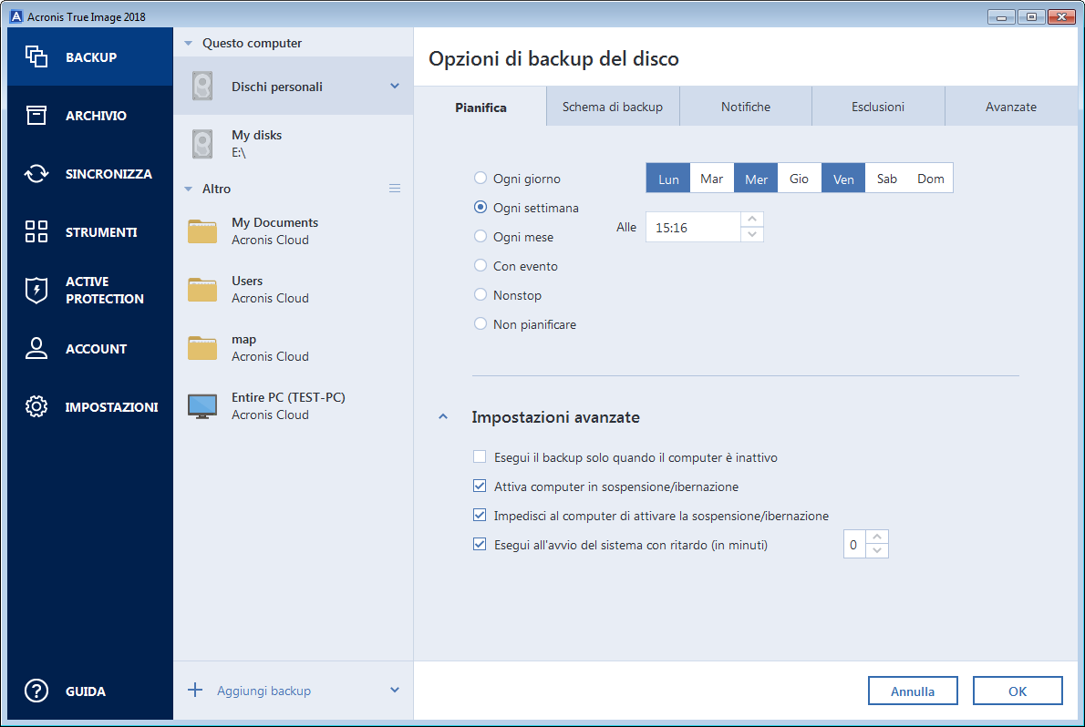Select the Users backup name text
Image resolution: width=1085 pixels, height=727 pixels.
pos(247,281)
